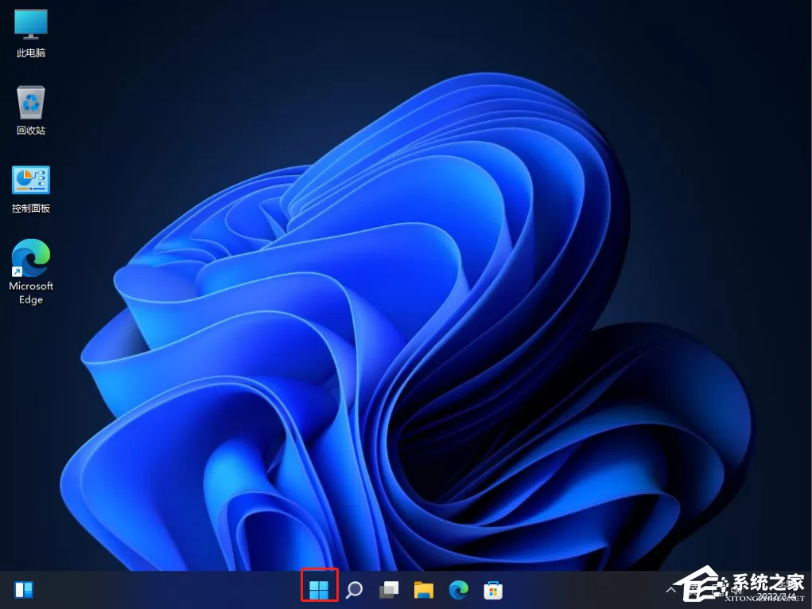This screenshot has width=812, height=609.
Task: Open Task View on the taskbar
Action: coord(389,590)
